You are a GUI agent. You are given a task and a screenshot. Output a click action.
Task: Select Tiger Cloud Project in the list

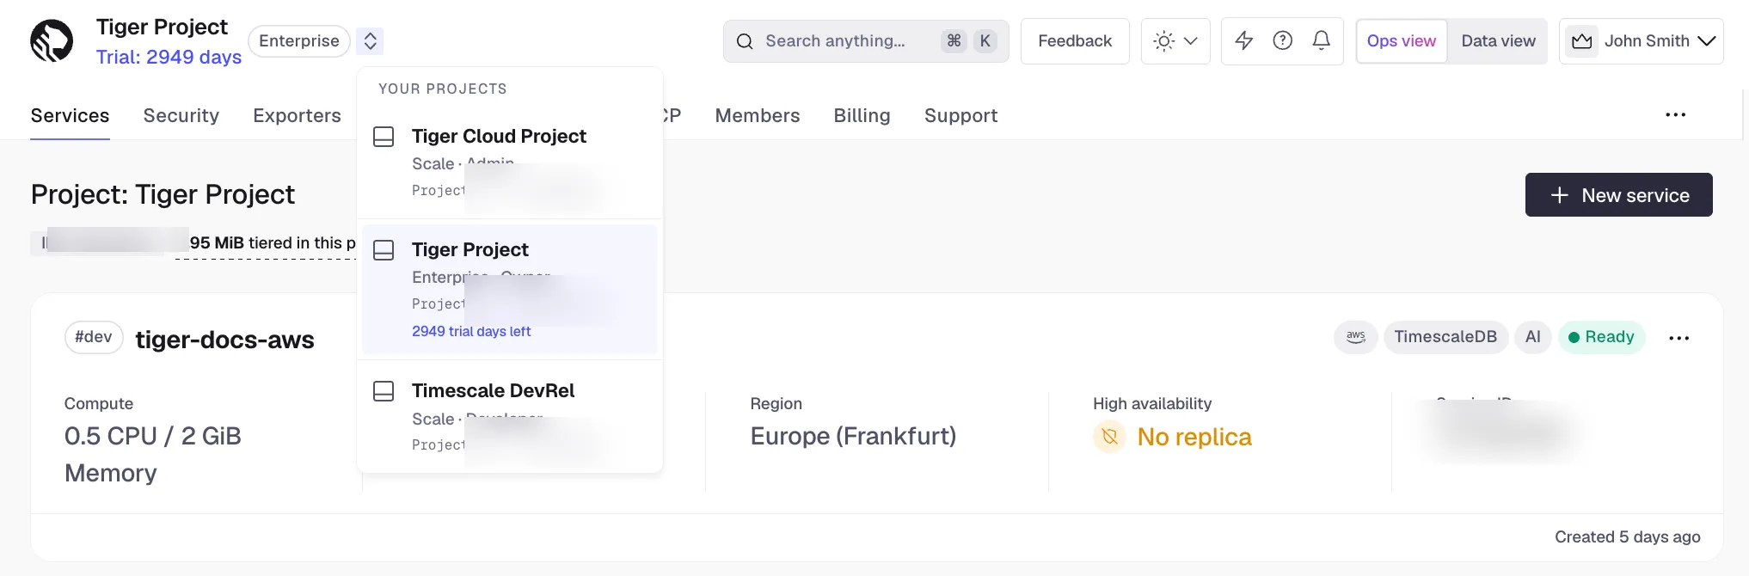coord(509,162)
